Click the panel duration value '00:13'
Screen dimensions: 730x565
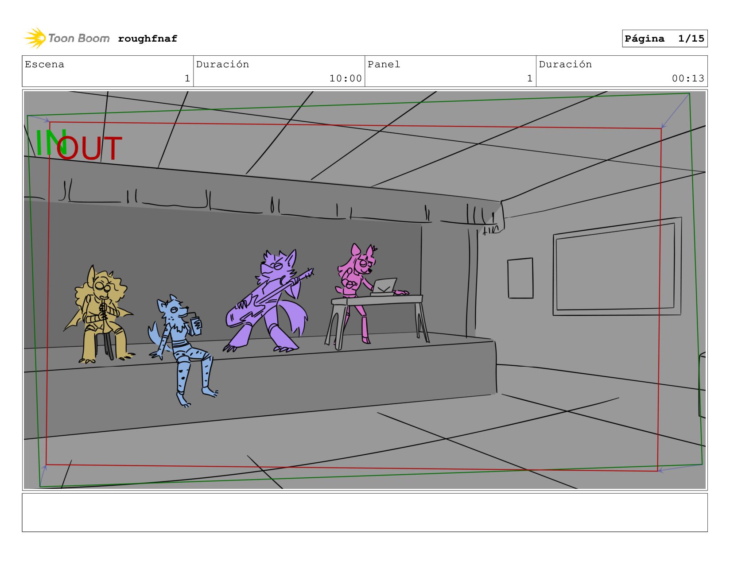pos(688,78)
